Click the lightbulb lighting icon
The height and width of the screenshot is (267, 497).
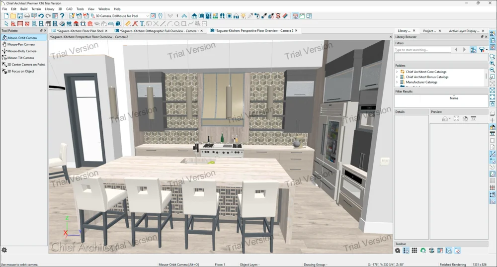243,16
